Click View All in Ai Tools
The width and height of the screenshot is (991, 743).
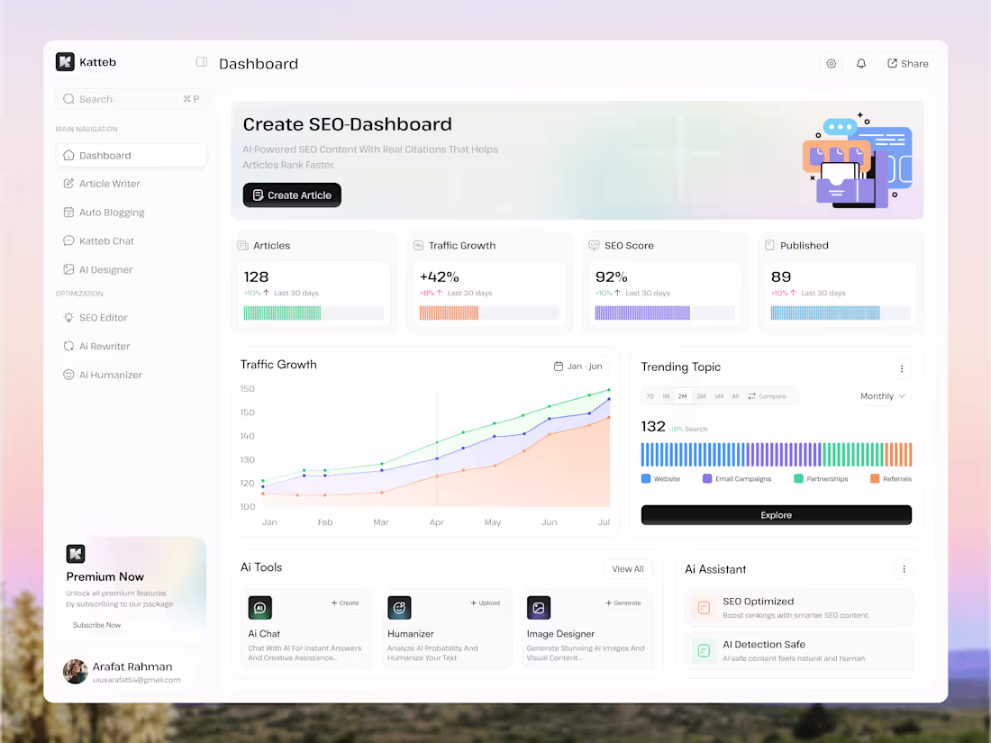tap(628, 569)
